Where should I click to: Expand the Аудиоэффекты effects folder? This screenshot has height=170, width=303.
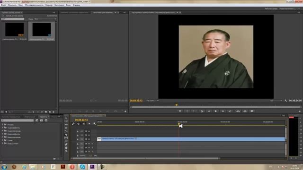(x=2, y=127)
